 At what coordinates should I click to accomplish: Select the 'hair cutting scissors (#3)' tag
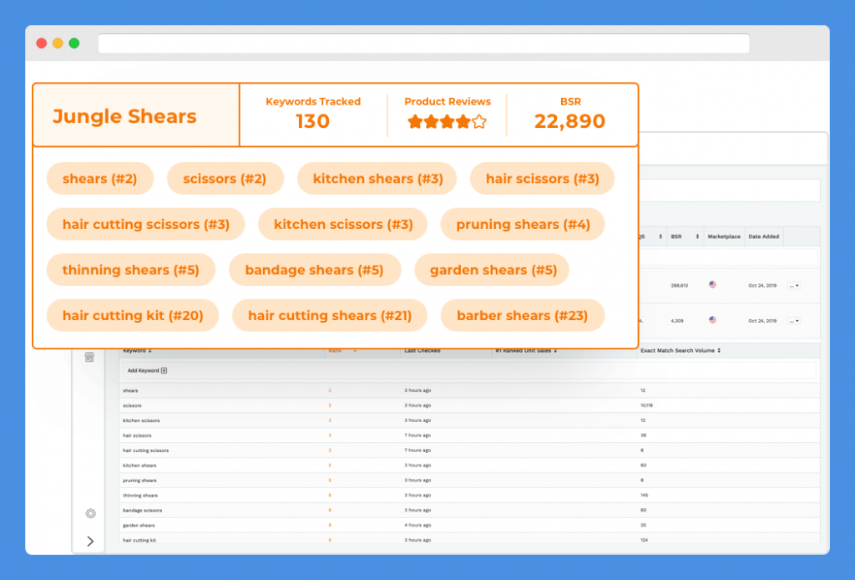click(145, 224)
